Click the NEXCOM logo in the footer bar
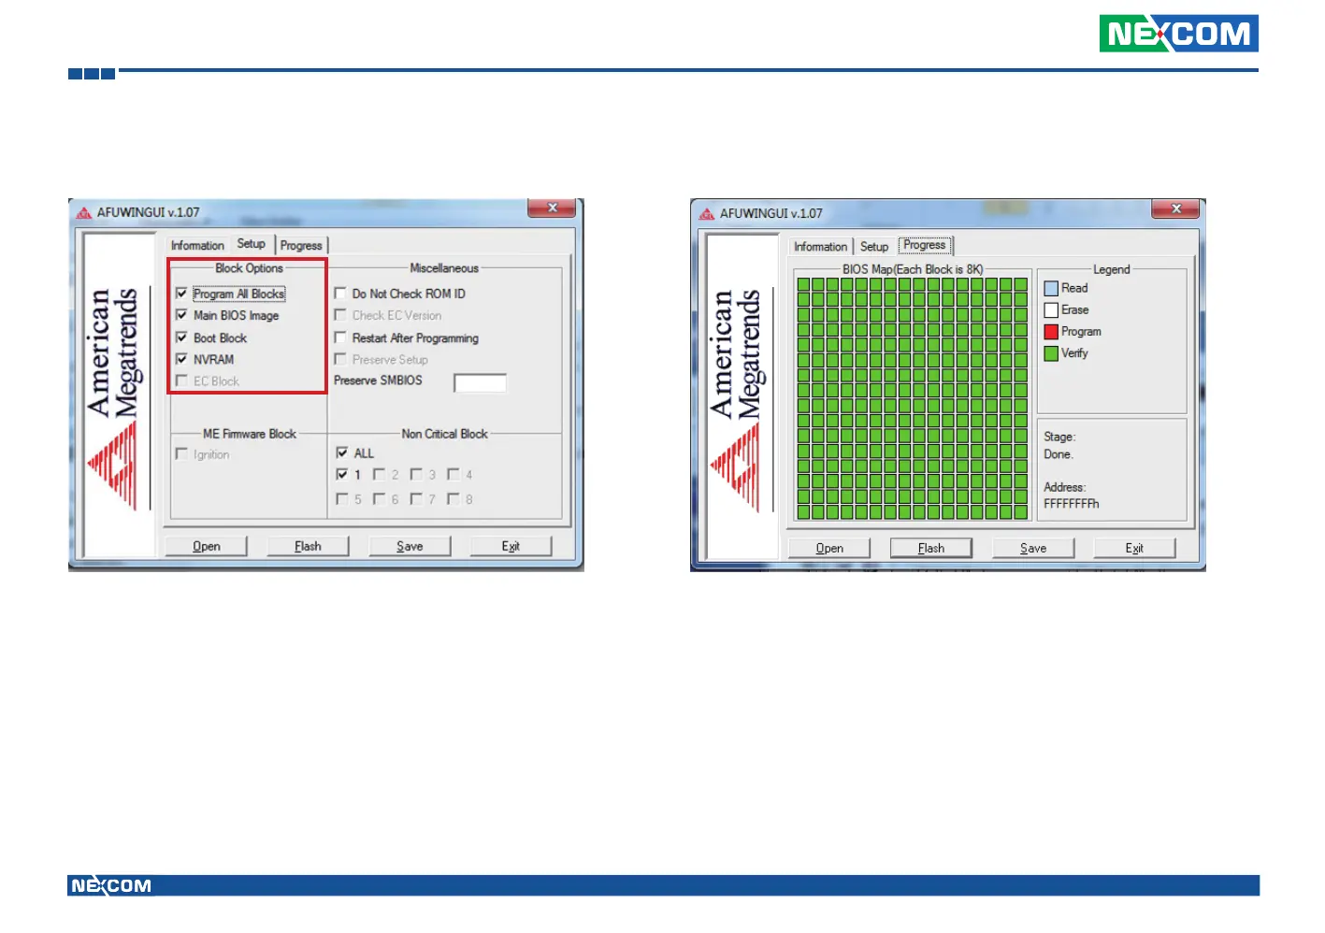The height and width of the screenshot is (933, 1325). (111, 885)
